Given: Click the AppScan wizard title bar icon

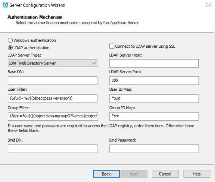Looking at the screenshot, I should coord(5,5).
